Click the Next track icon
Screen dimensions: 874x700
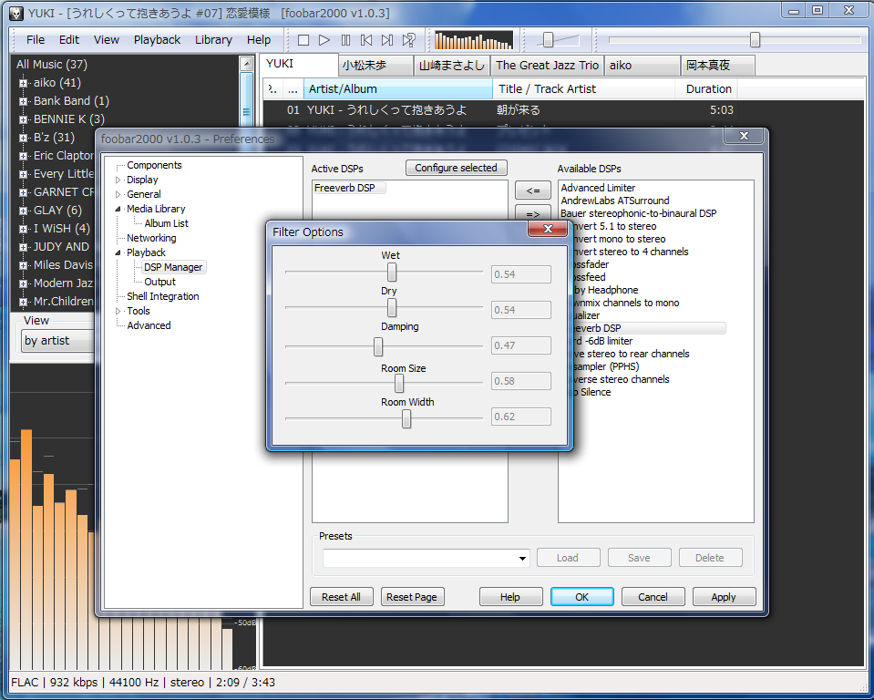tap(387, 40)
